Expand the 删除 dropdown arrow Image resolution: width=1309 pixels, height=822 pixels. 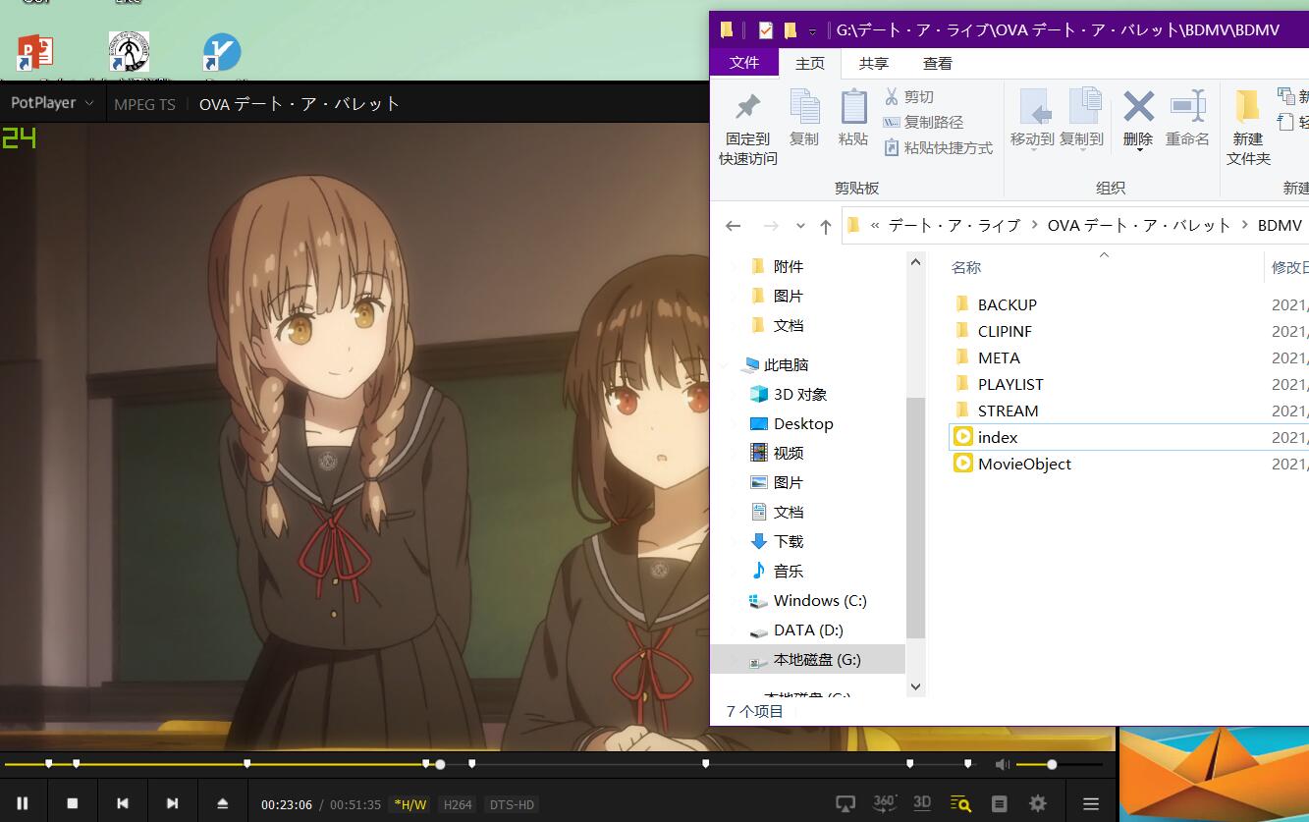coord(1138,150)
